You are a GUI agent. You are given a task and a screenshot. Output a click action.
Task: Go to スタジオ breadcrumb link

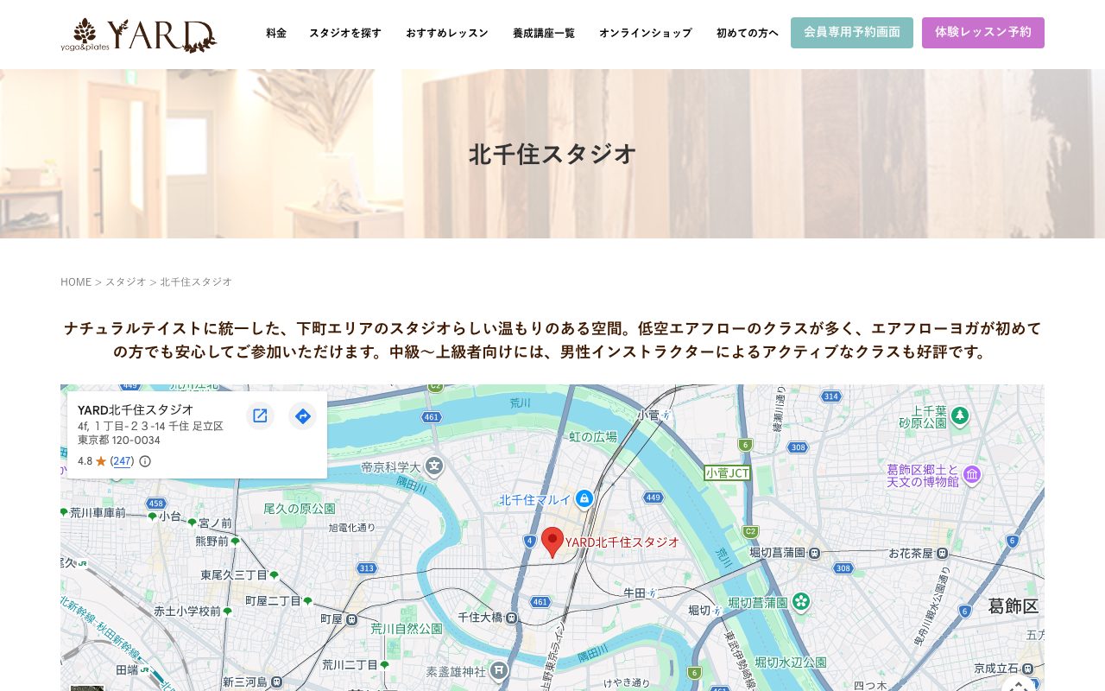[126, 282]
